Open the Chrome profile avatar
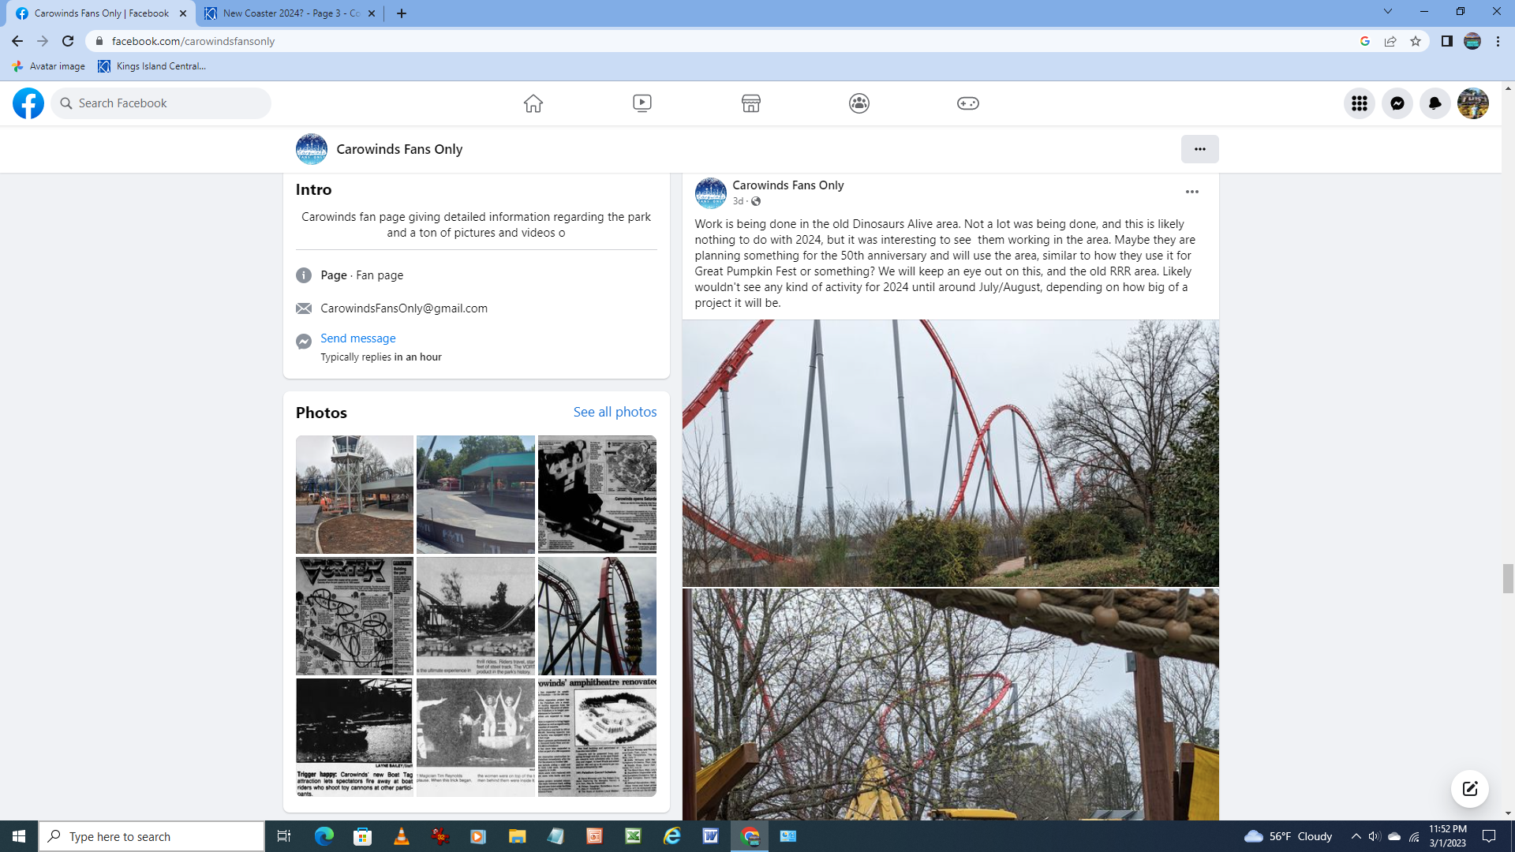The image size is (1515, 852). [x=1472, y=41]
